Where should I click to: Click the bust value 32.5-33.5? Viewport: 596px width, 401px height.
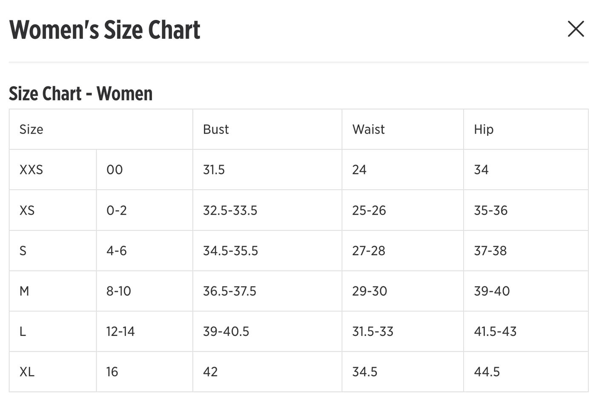point(230,210)
